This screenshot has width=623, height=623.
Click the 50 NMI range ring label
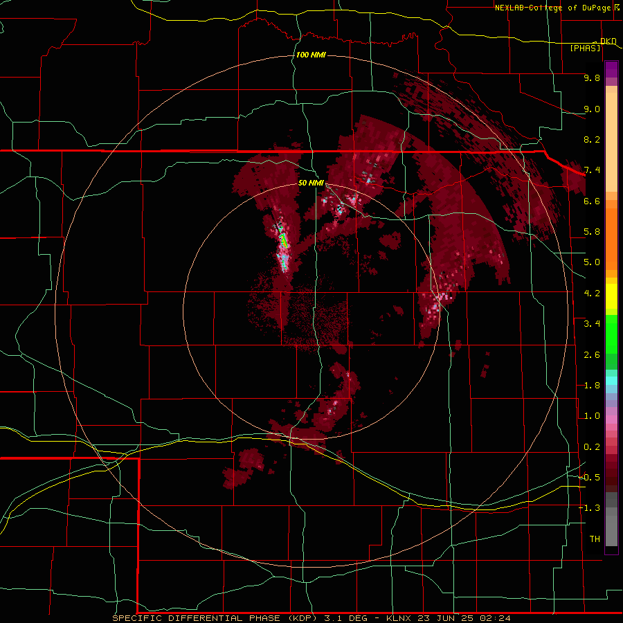[x=311, y=183]
